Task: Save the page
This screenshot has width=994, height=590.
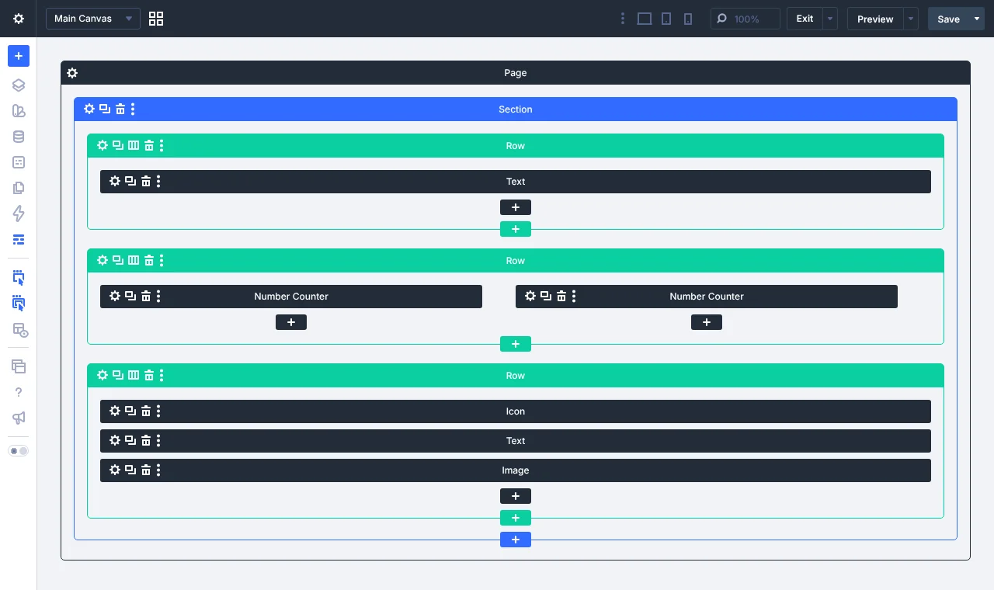Action: pyautogui.click(x=948, y=19)
